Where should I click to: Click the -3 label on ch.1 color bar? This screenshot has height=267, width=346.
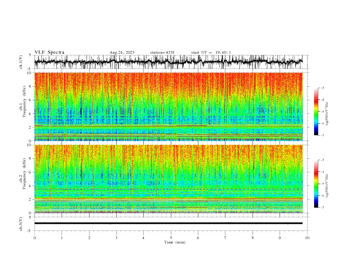(322, 88)
